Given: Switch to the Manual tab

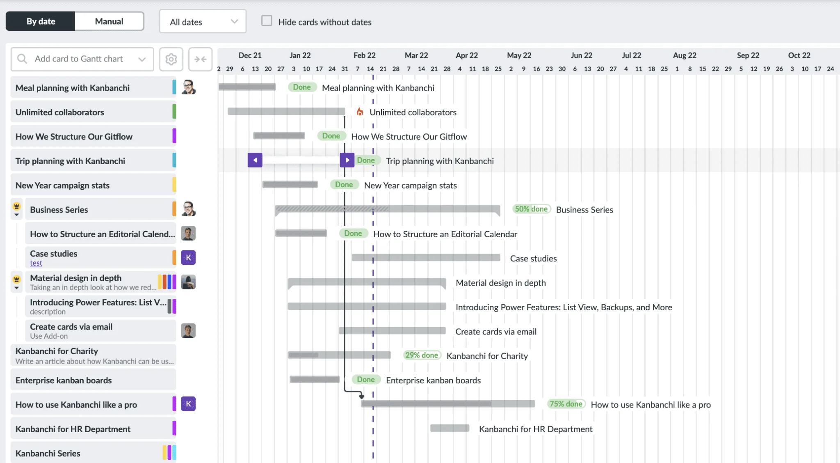Looking at the screenshot, I should tap(109, 21).
